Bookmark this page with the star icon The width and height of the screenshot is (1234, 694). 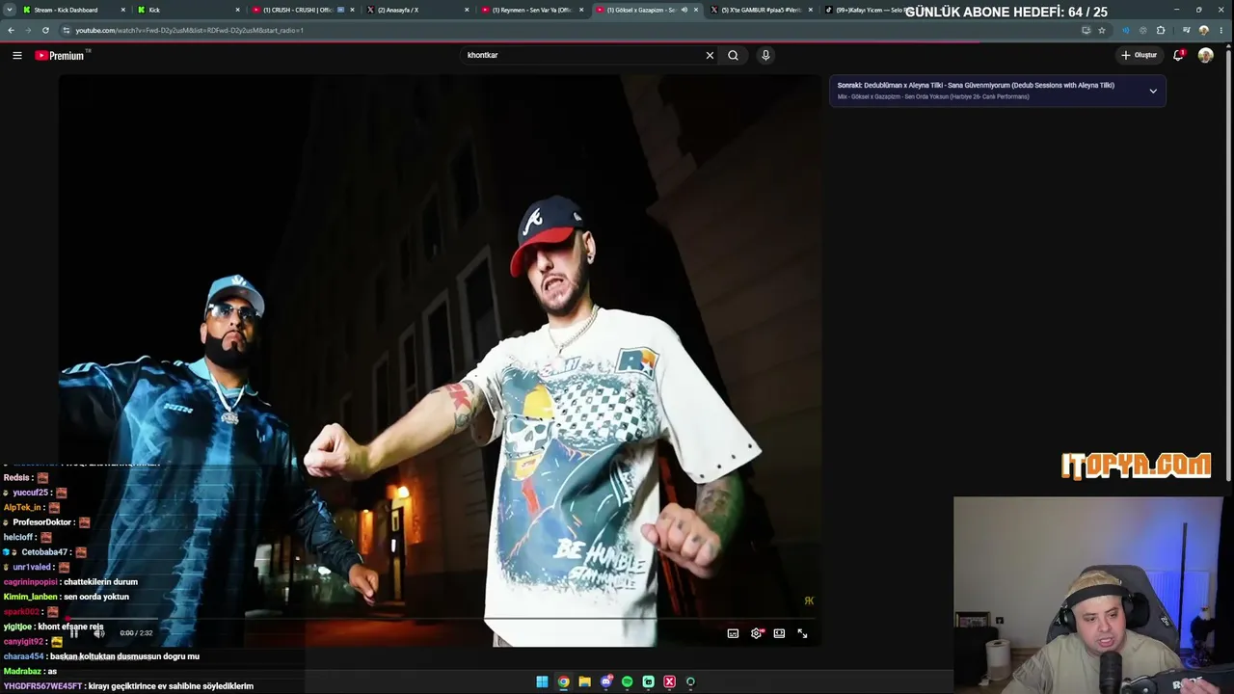coord(1102,30)
